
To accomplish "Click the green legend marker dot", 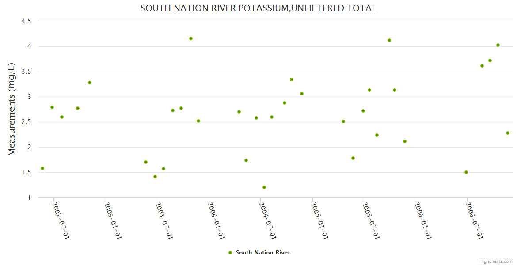I will click(230, 253).
